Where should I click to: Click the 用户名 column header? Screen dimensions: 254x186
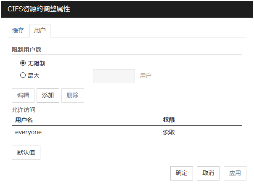[24, 120]
